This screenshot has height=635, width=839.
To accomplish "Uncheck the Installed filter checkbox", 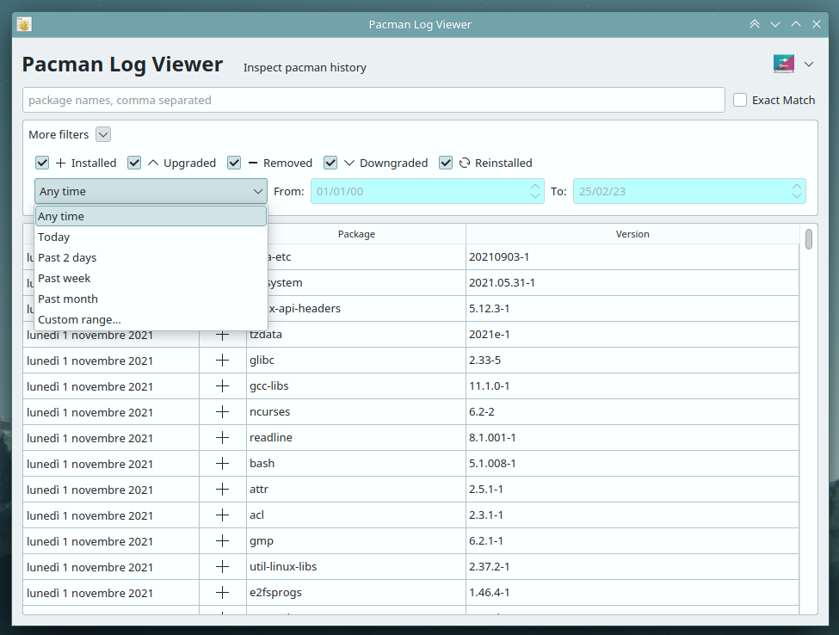I will tap(42, 163).
